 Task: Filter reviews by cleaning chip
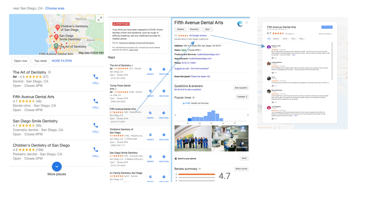click(x=276, y=39)
